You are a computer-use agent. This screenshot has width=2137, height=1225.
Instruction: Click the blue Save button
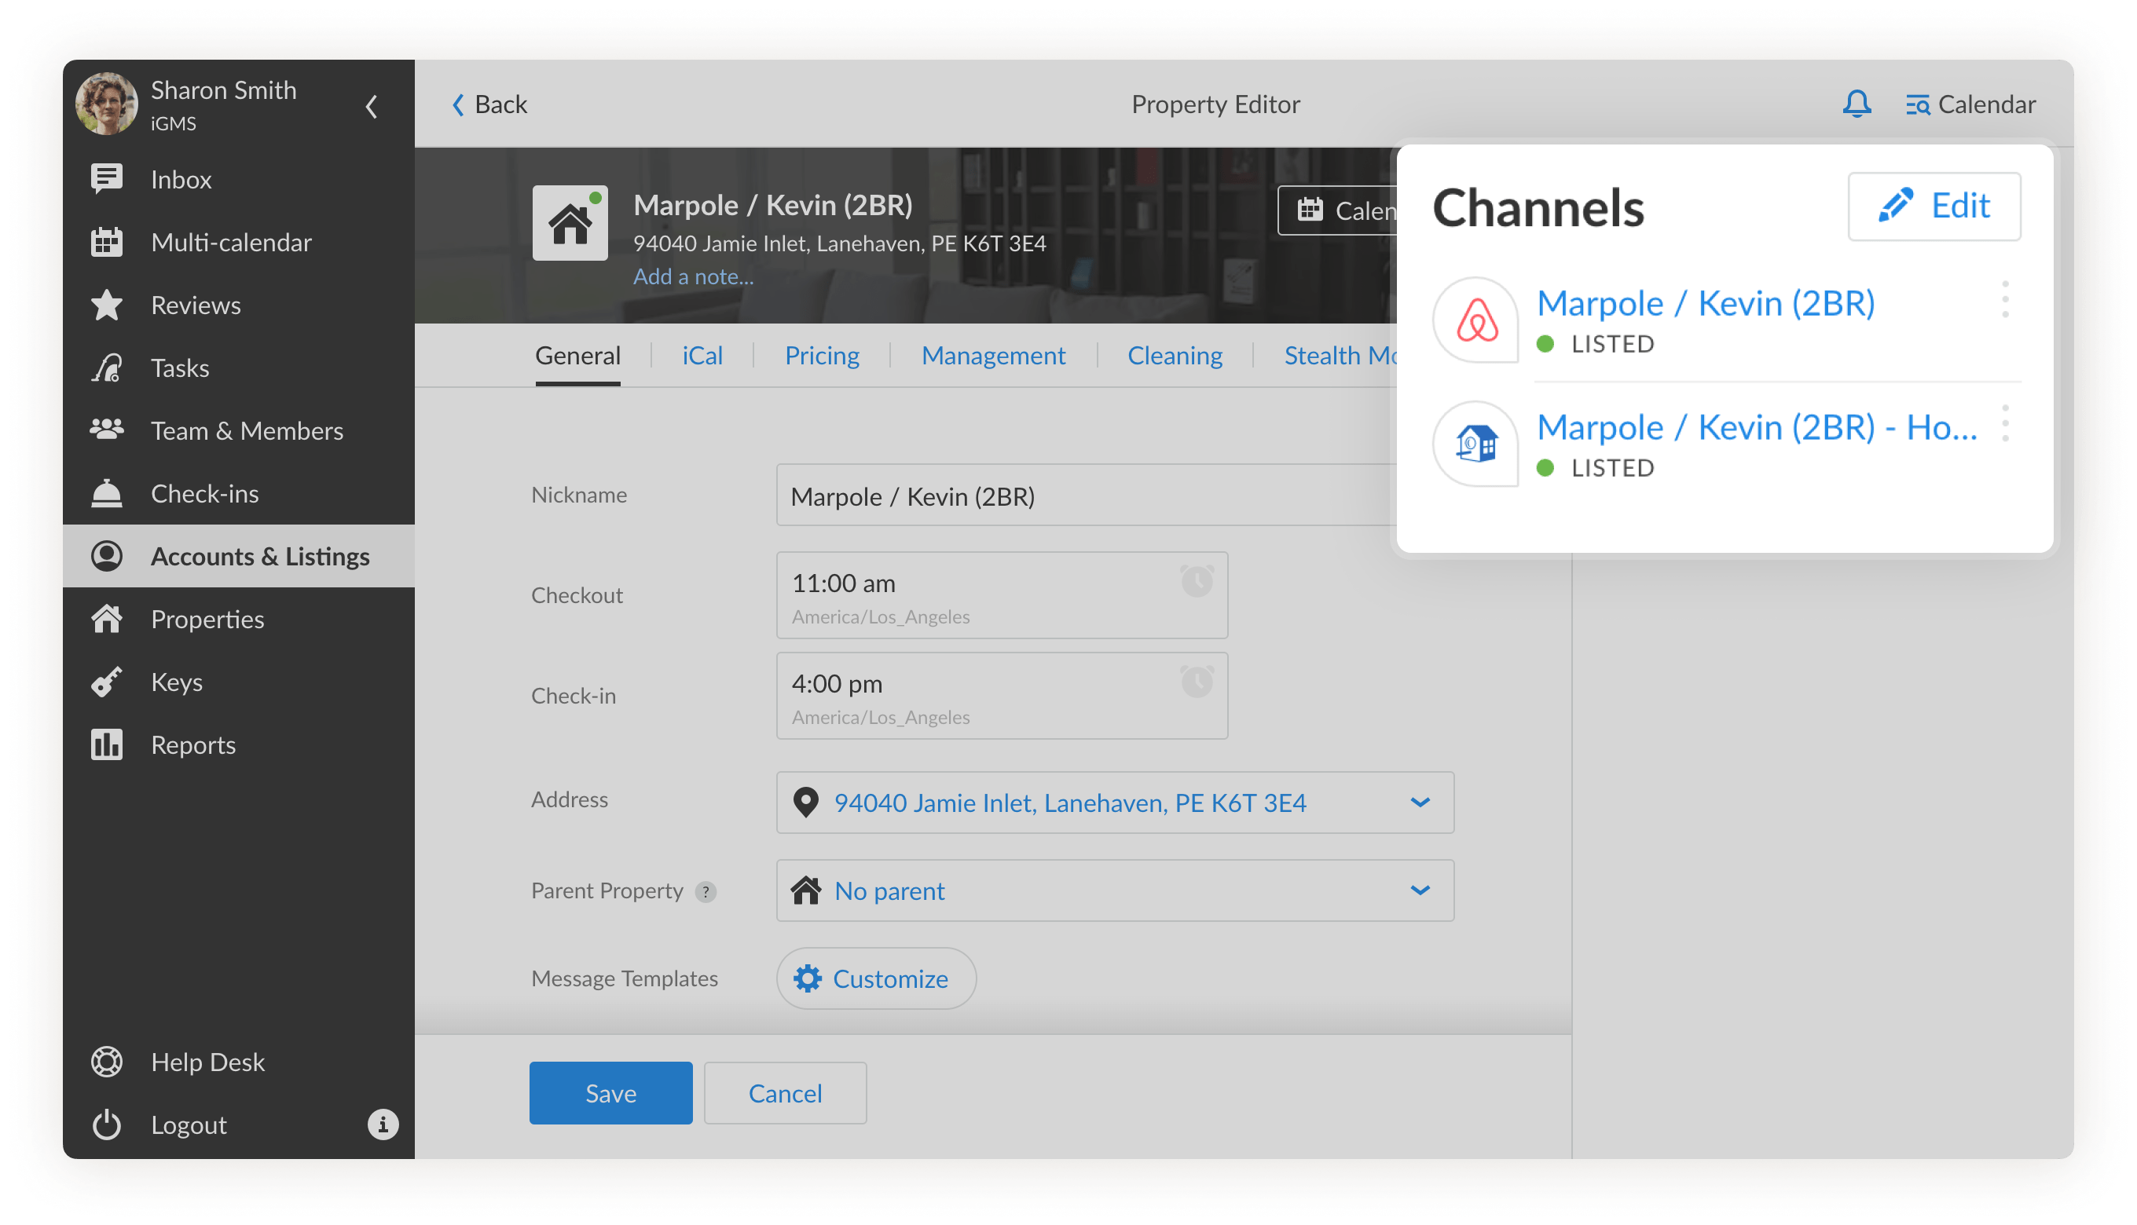pyautogui.click(x=611, y=1094)
